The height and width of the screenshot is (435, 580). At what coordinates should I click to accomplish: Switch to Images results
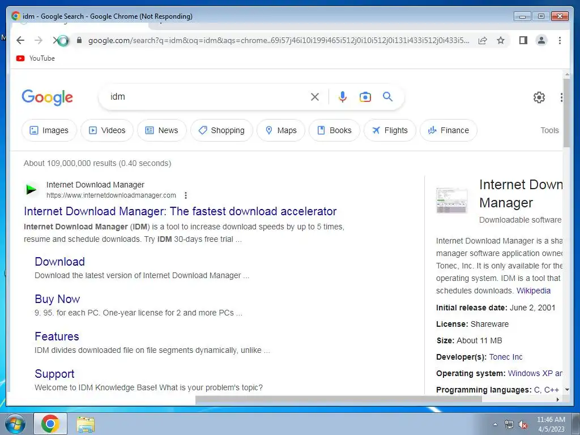coord(49,130)
